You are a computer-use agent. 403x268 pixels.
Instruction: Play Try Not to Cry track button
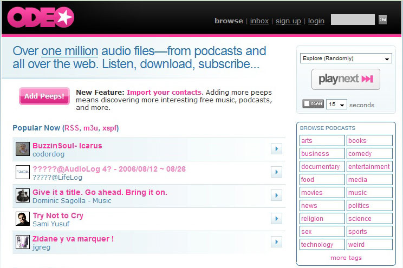(277, 219)
